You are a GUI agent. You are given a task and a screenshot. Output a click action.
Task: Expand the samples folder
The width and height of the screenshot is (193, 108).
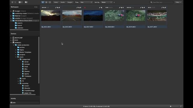pos(11,18)
